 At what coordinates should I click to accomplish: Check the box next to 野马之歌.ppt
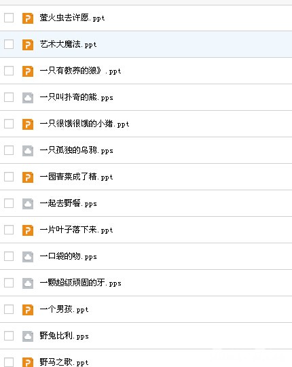click(x=9, y=362)
